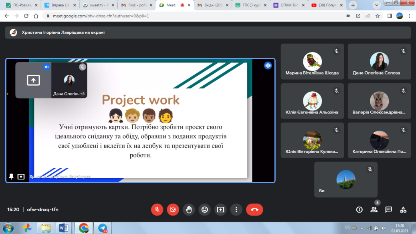Open more options three-dot menu

coord(236,210)
